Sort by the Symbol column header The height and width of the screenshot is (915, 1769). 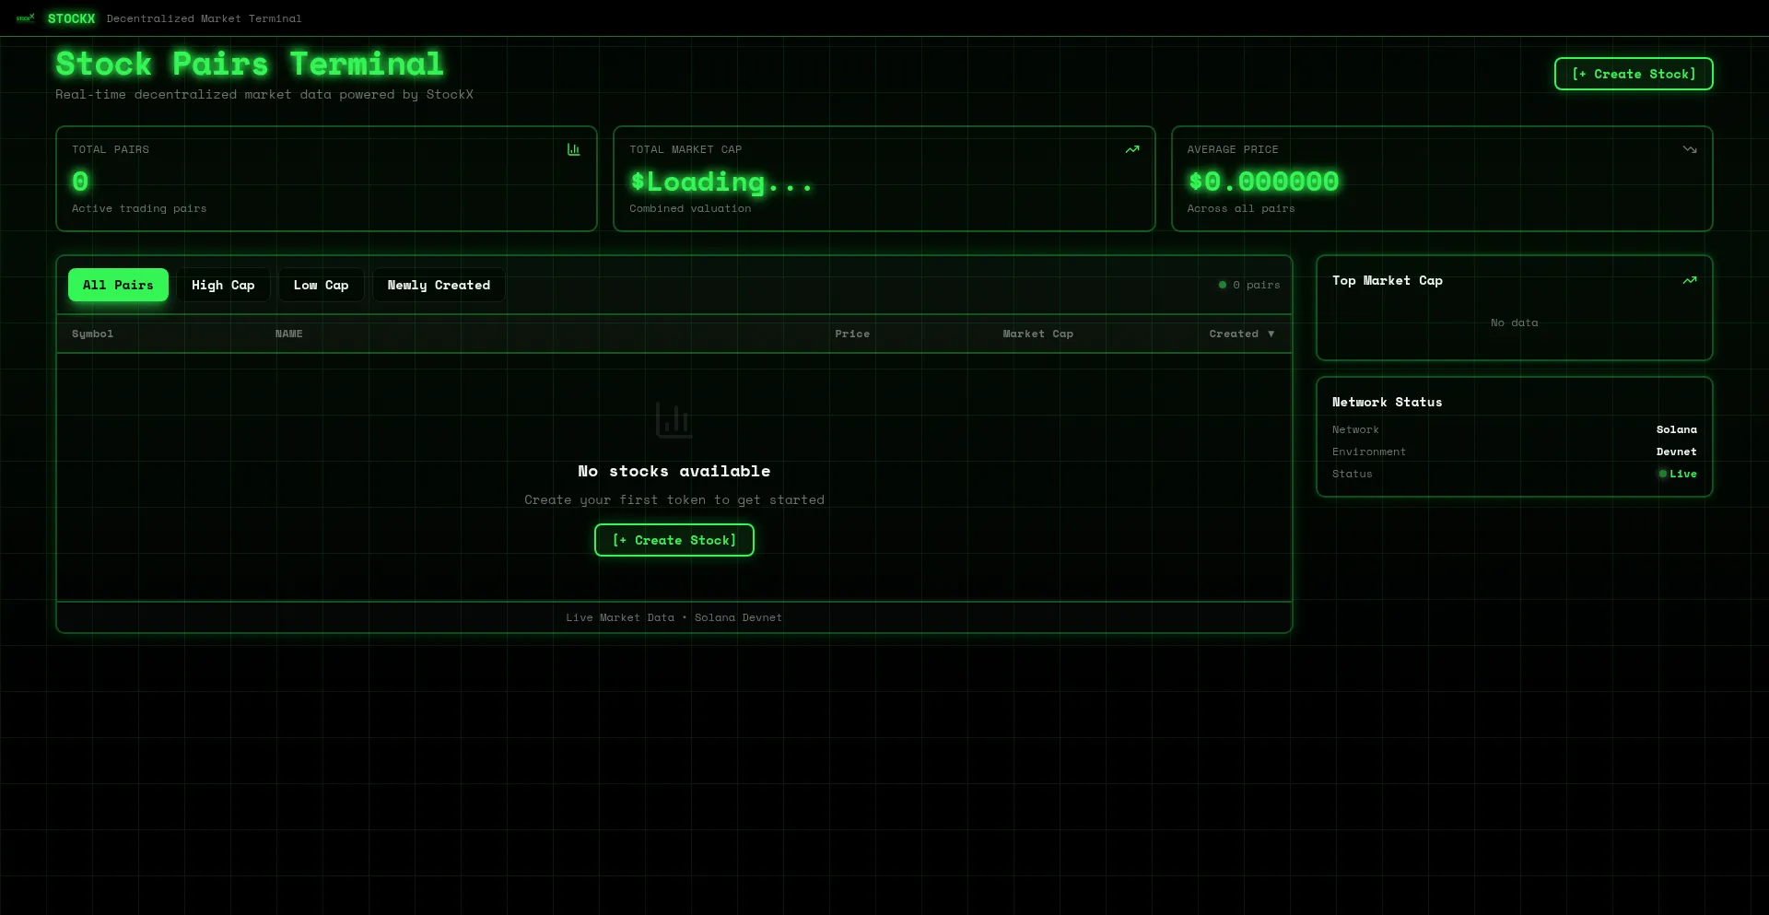[92, 334]
